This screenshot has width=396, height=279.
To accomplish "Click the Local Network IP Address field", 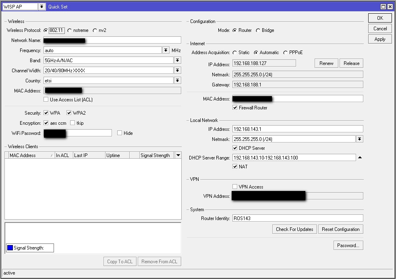I will coord(298,129).
